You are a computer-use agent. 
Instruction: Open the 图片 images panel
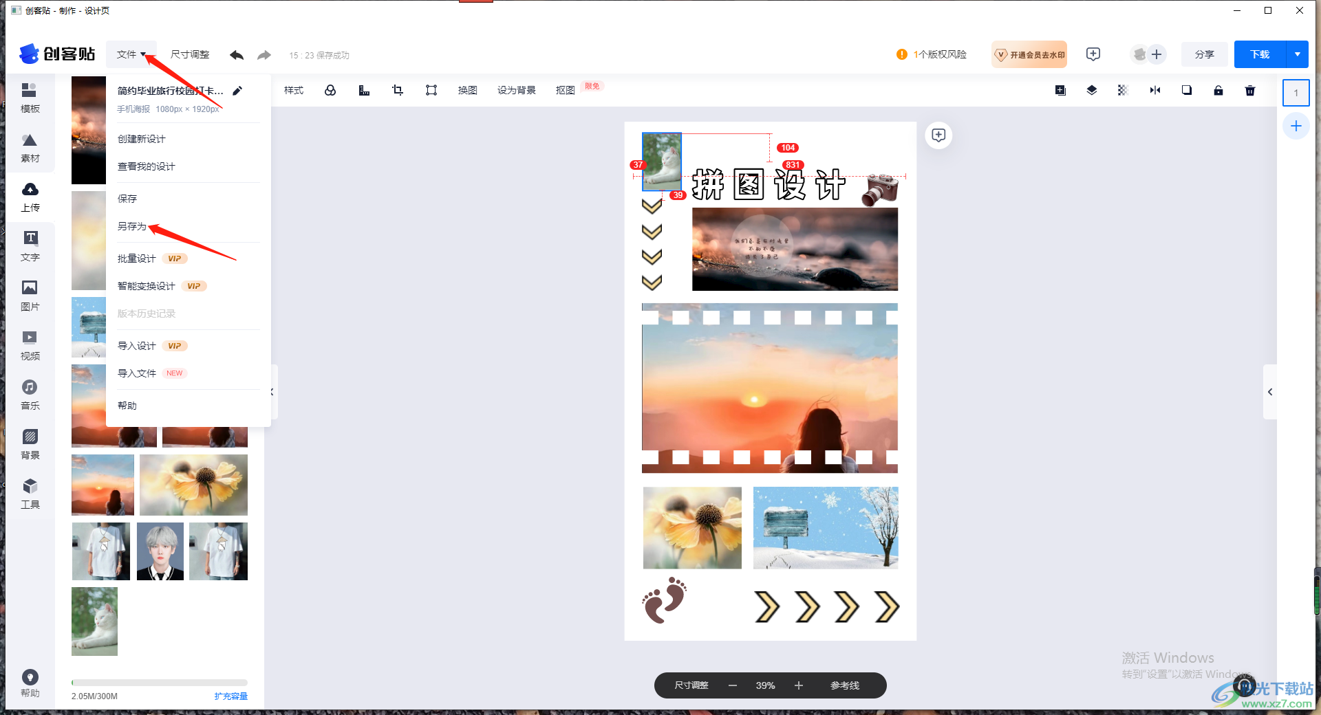[x=30, y=296]
